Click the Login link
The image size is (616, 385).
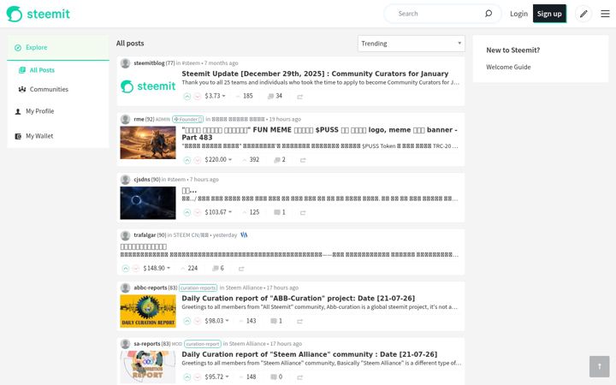(518, 14)
